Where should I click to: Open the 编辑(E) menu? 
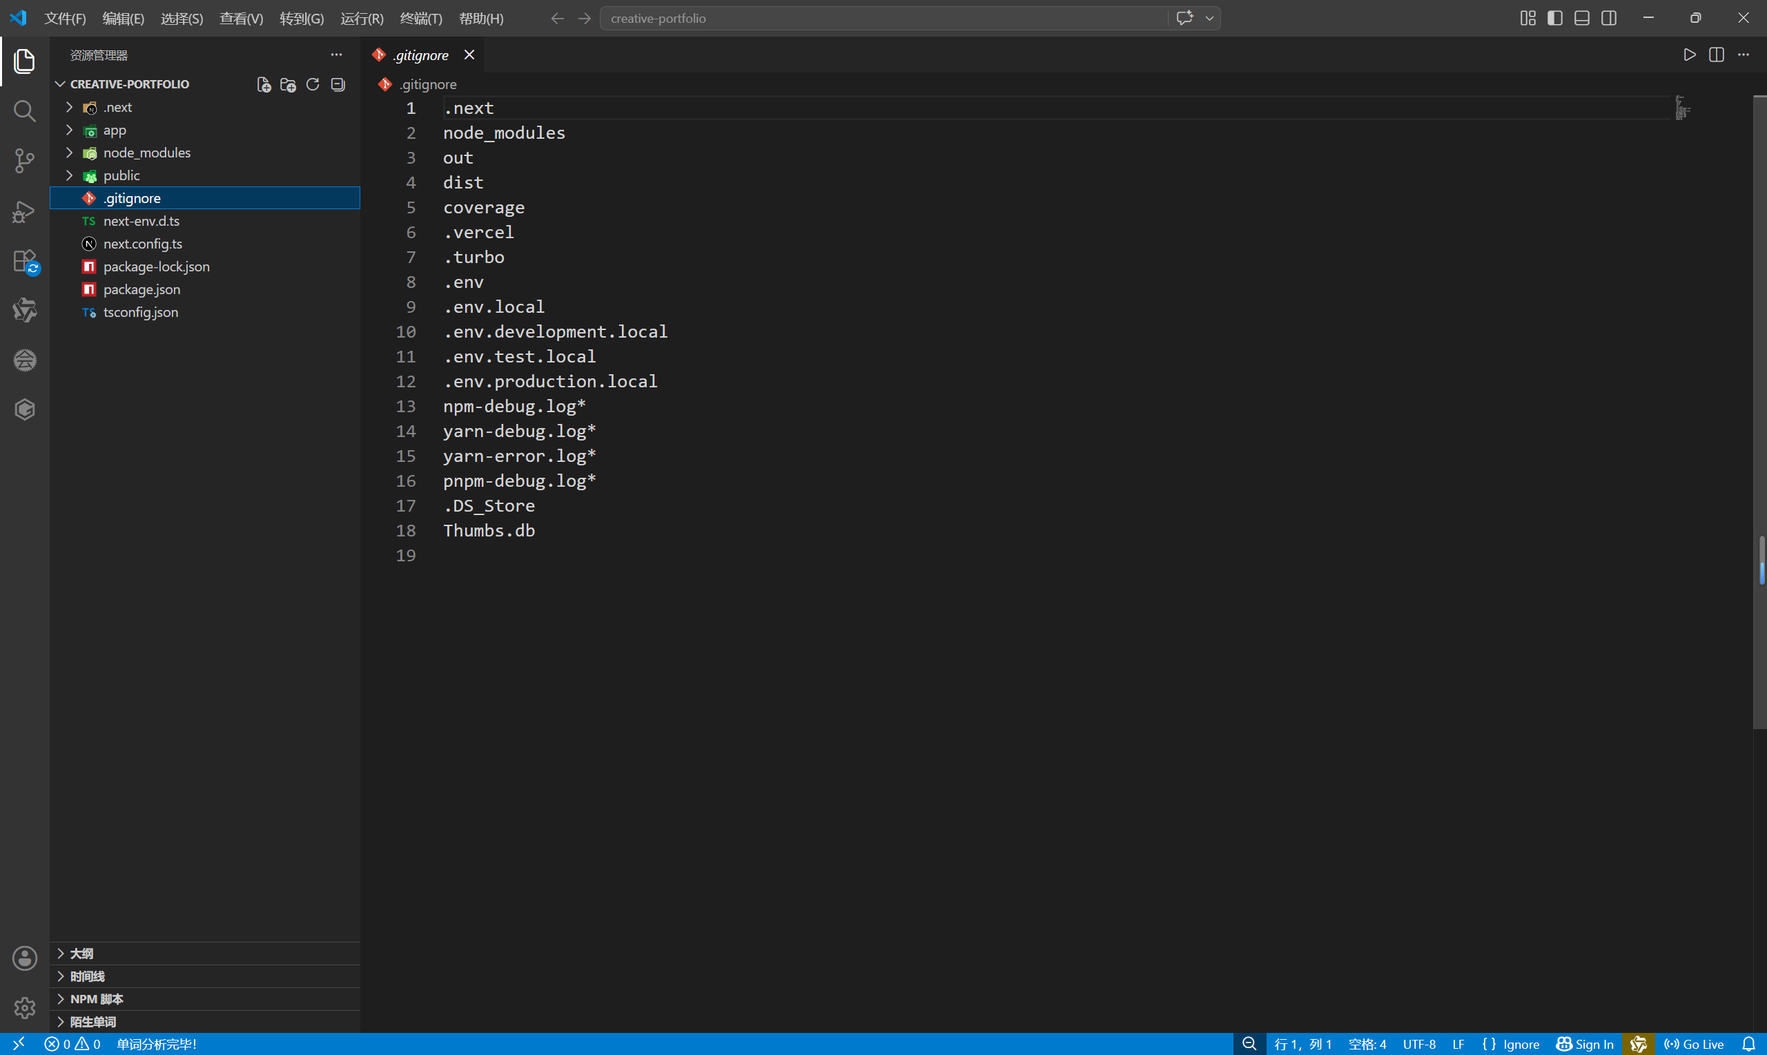pos(123,19)
